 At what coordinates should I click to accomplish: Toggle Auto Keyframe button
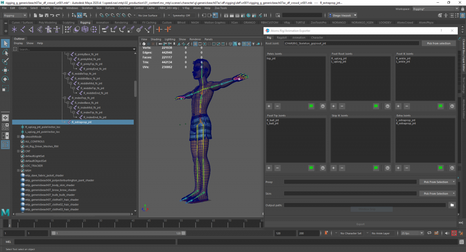pyautogui.click(x=454, y=233)
